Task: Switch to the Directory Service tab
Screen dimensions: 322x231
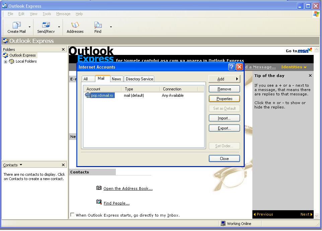Action: pyautogui.click(x=139, y=79)
